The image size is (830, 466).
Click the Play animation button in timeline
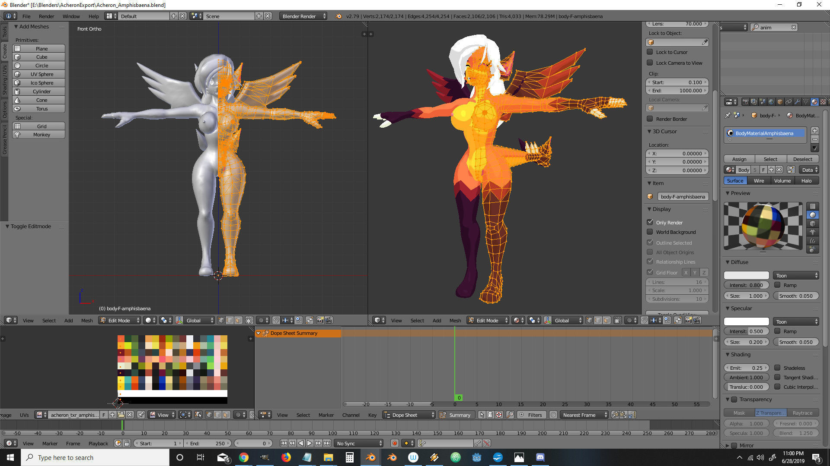coord(310,443)
